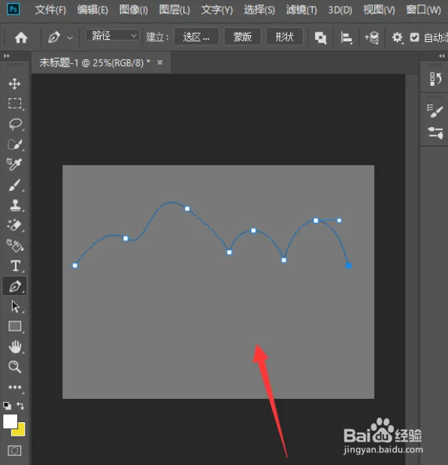The image size is (448, 465).
Task: Click the yellow background color swatch
Action: tap(21, 431)
